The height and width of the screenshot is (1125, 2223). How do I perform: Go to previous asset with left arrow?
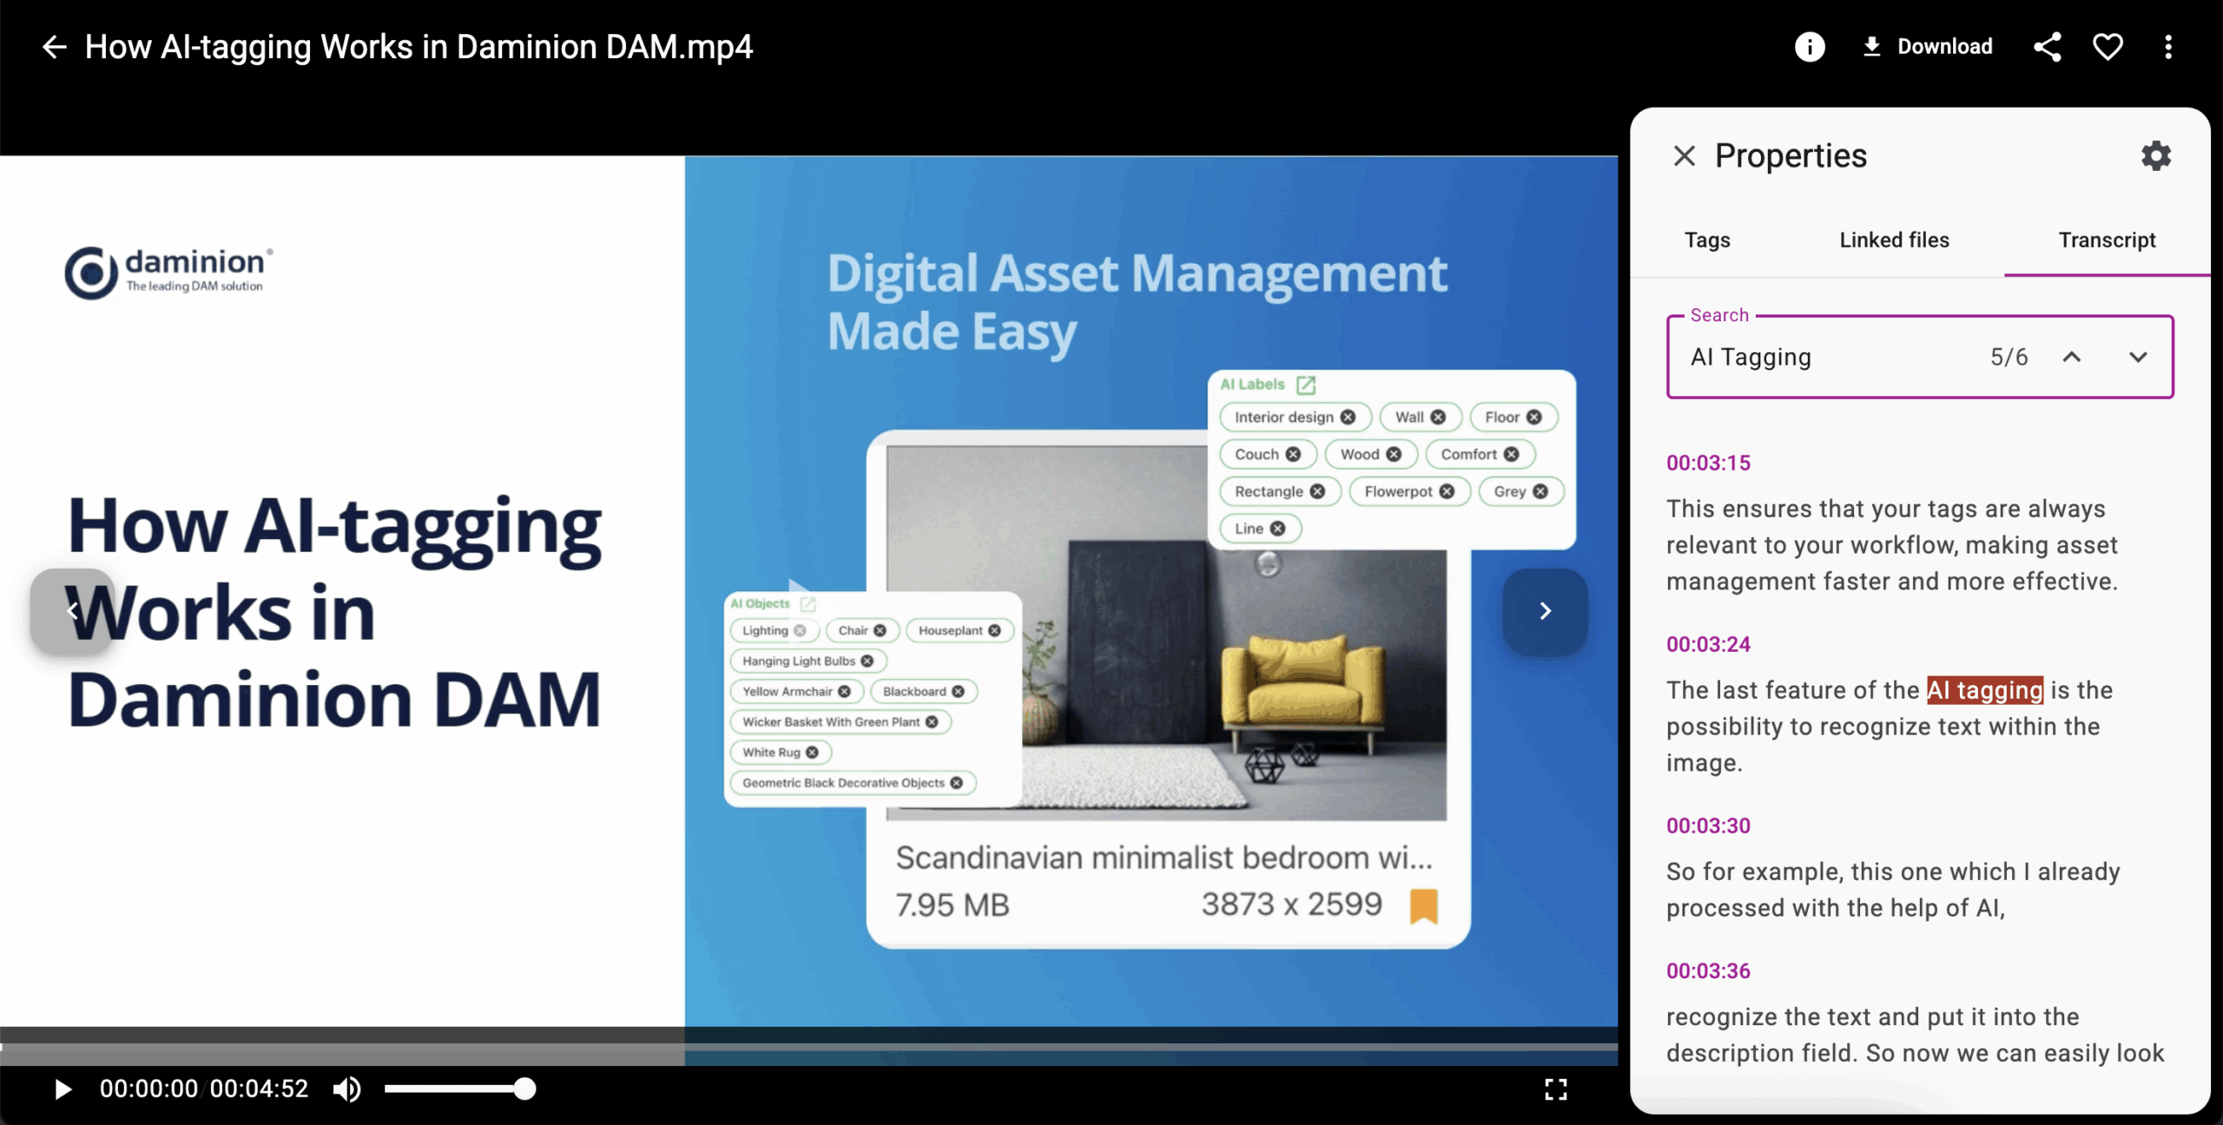[73, 611]
